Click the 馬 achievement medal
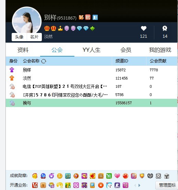 tap(134, 176)
